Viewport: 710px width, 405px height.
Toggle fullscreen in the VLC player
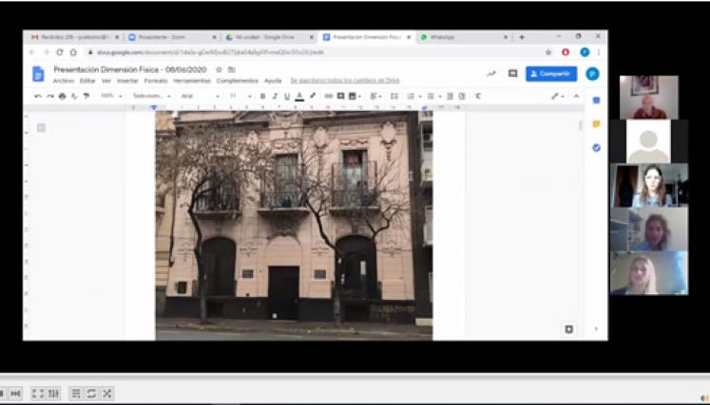(38, 394)
